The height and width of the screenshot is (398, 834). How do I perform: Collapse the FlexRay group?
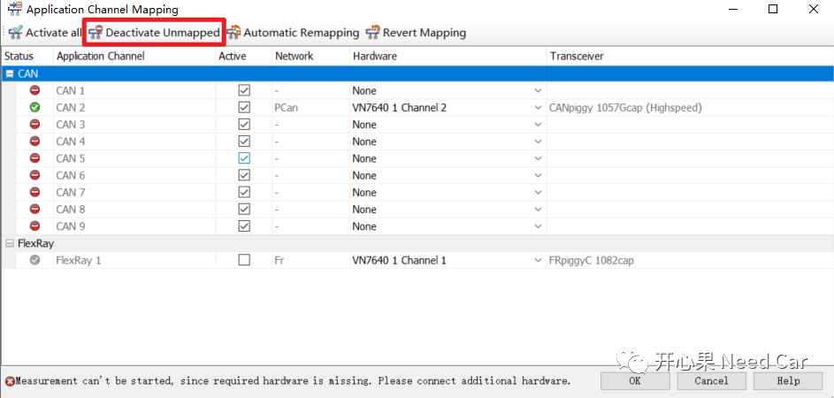[x=10, y=243]
